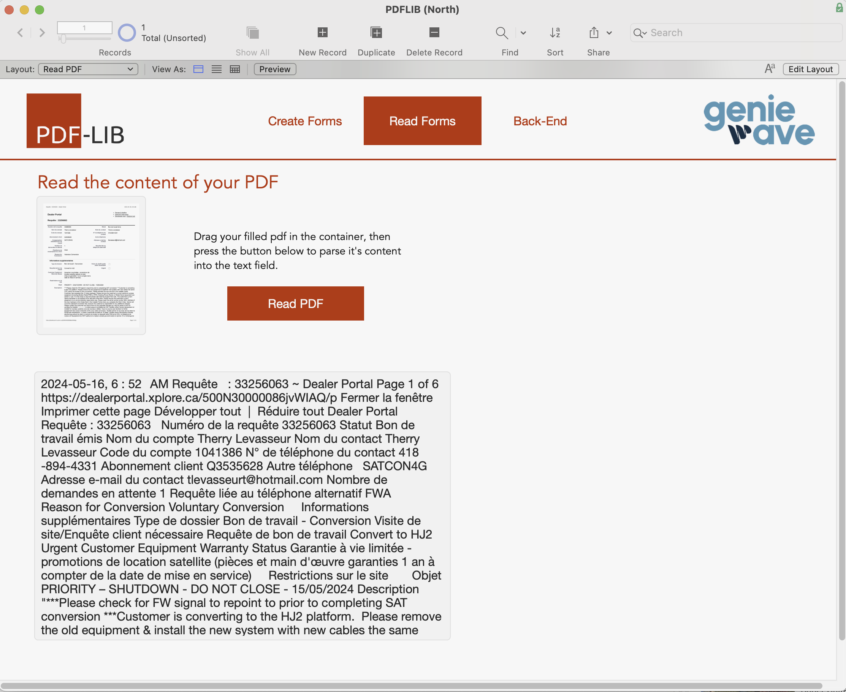Click the record number input field
846x692 pixels.
click(x=84, y=27)
